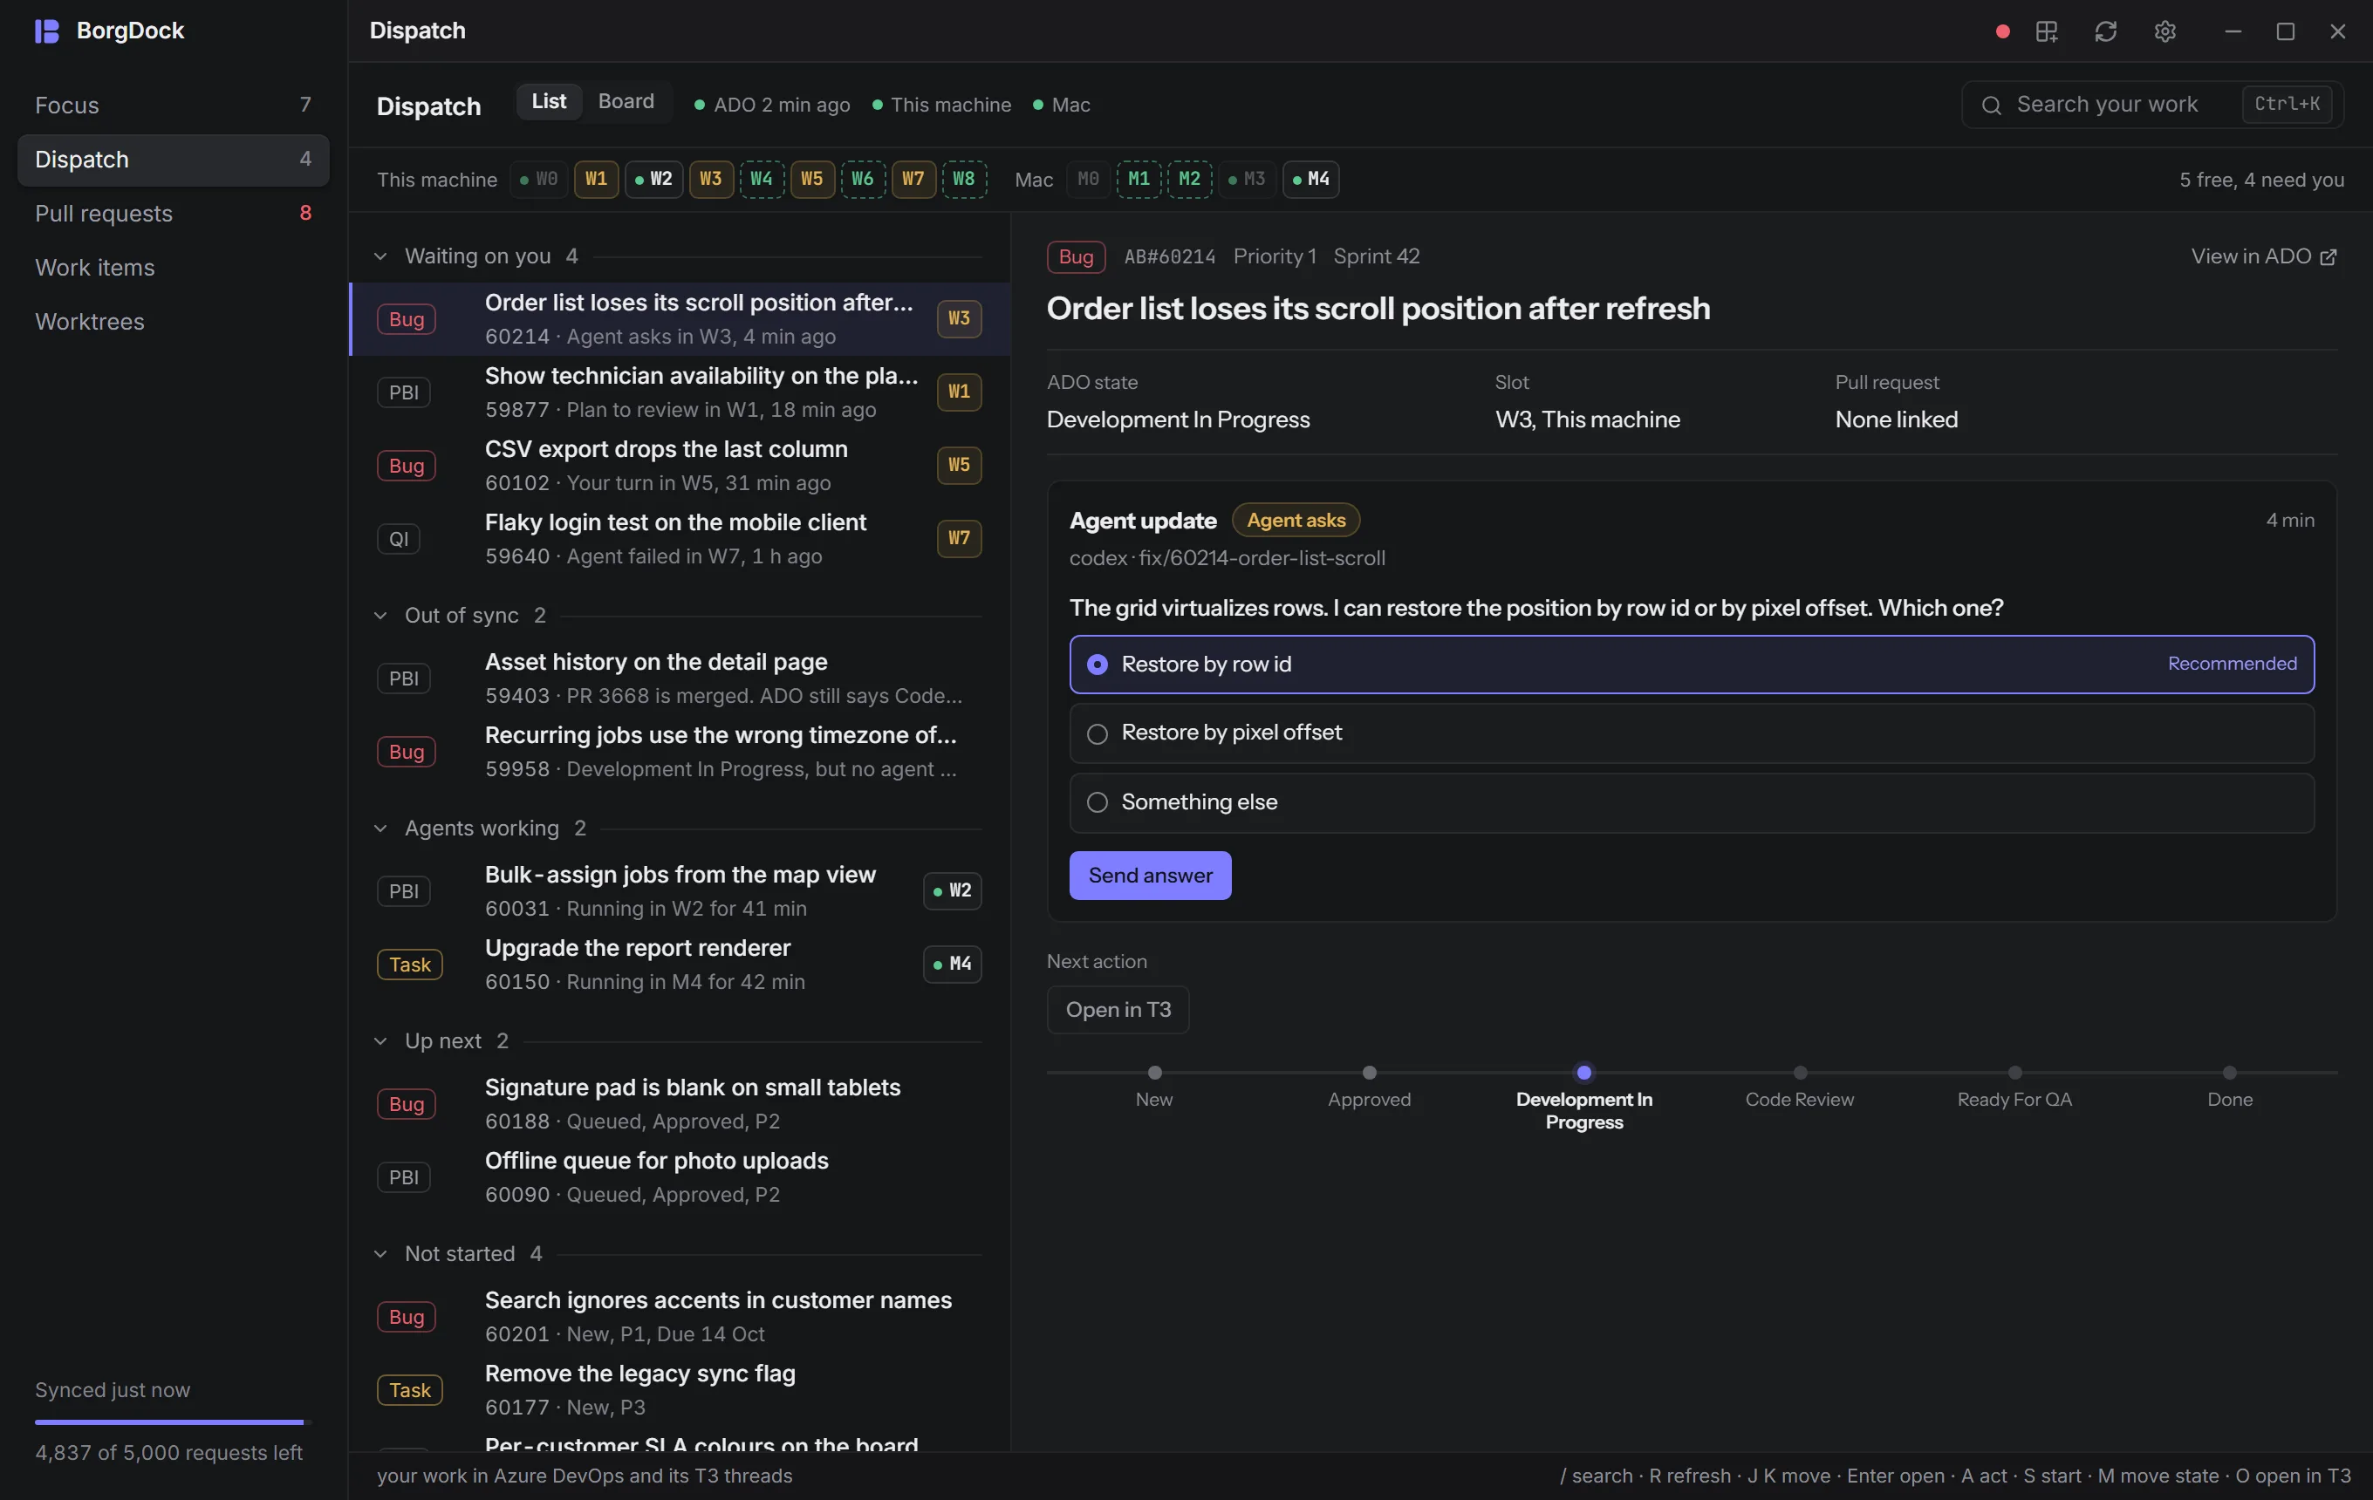Open the settings gear icon
Viewport: 2373px width, 1500px height.
tap(2164, 31)
